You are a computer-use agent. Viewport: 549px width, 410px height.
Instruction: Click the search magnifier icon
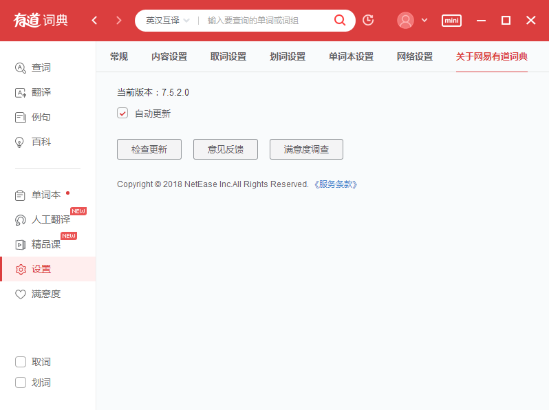click(340, 20)
